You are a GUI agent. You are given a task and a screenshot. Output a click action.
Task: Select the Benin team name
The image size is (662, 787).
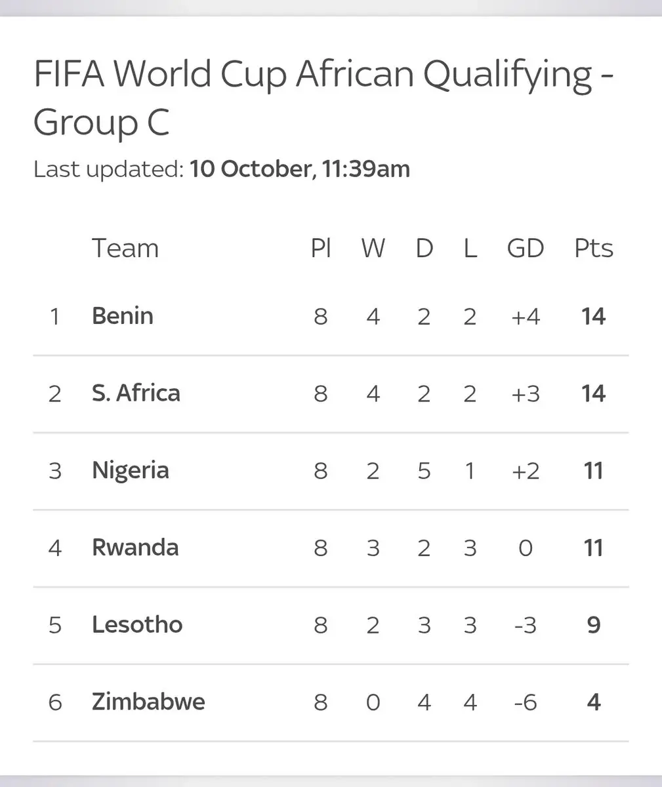pos(123,316)
